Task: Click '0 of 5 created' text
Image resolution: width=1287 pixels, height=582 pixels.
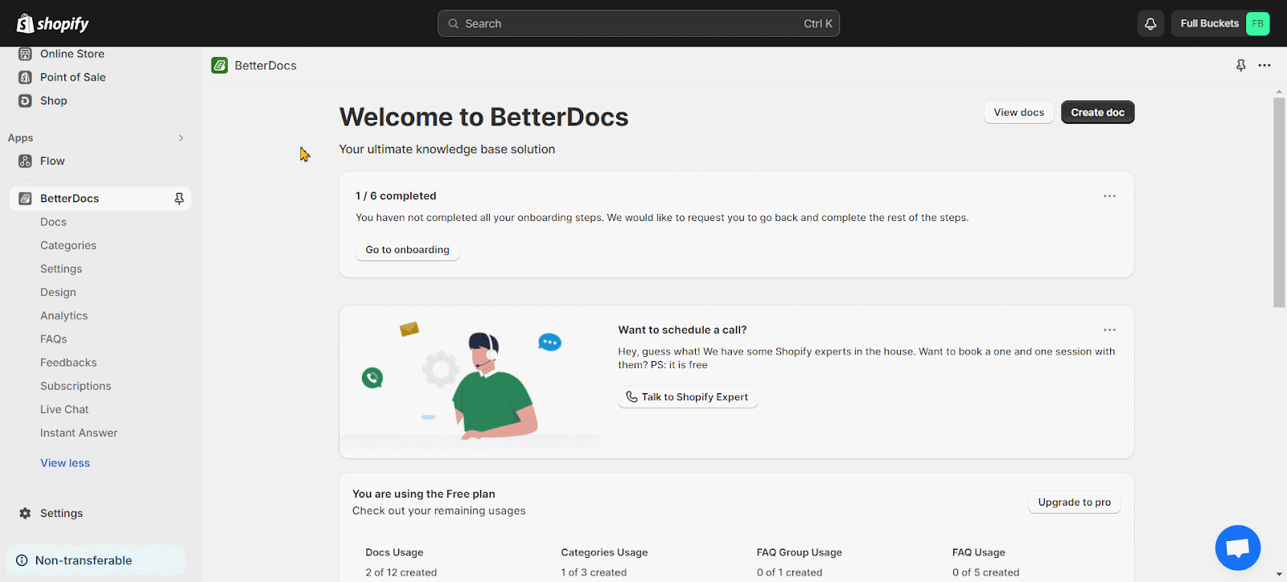Action: 985,572
